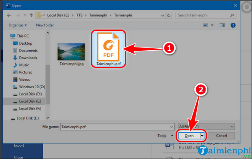Create a New folder

point(45,25)
